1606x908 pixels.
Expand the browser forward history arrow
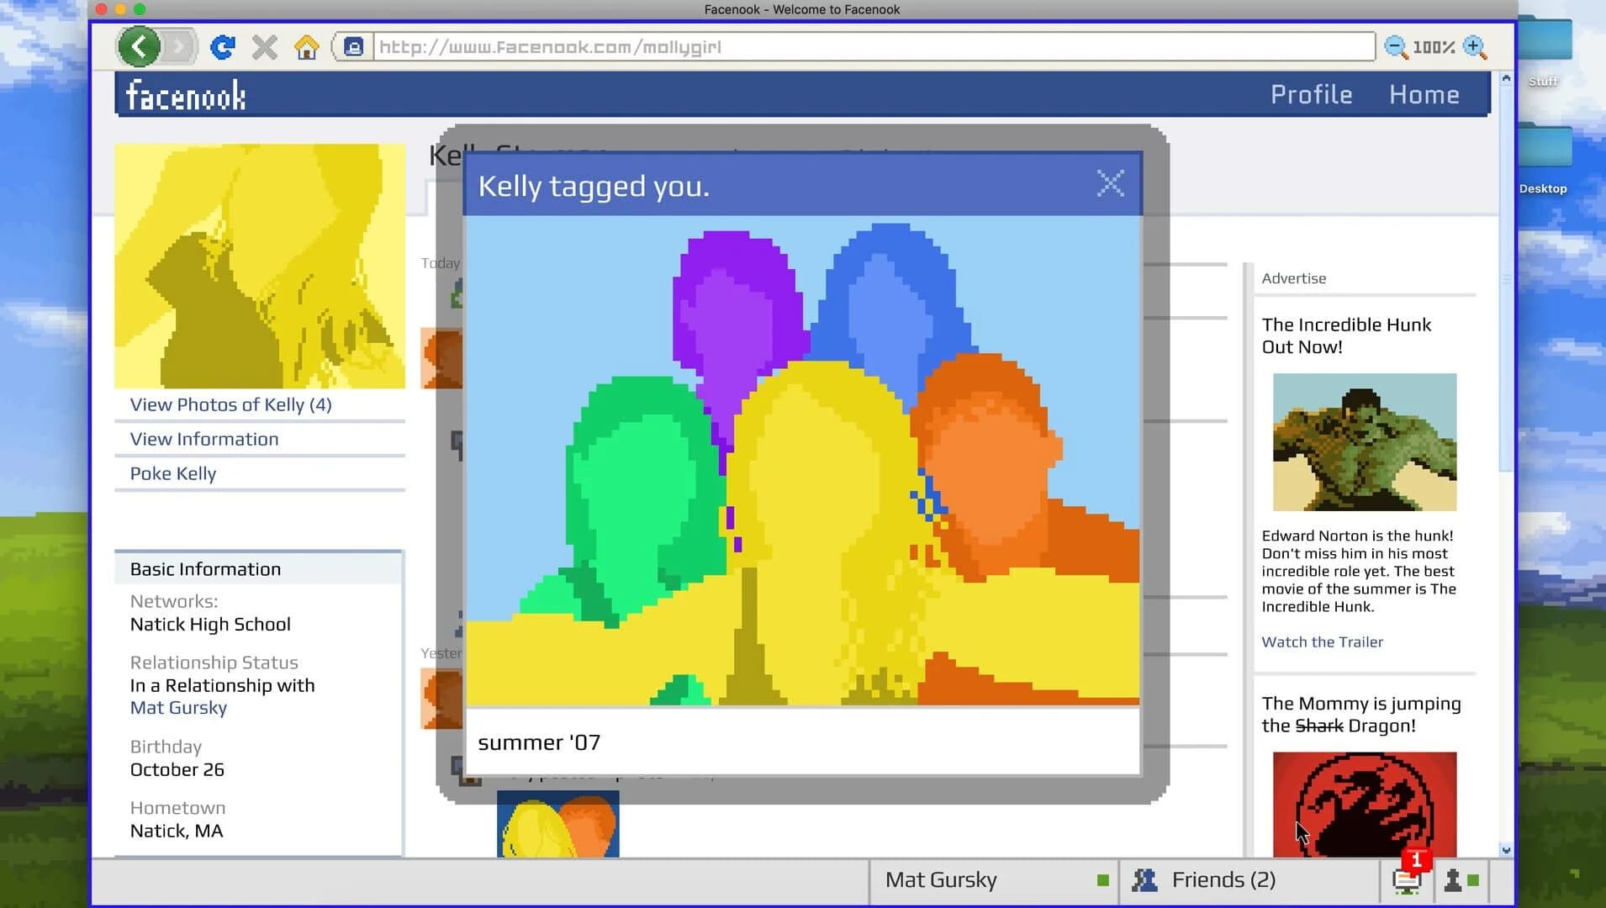(177, 46)
